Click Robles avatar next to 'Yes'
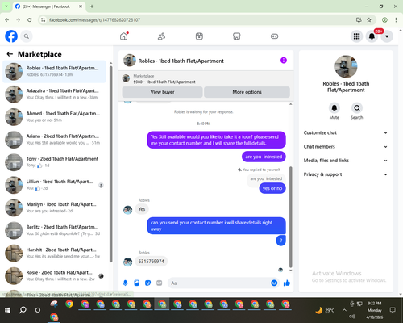Screen dimensions: 403x323 (127, 210)
